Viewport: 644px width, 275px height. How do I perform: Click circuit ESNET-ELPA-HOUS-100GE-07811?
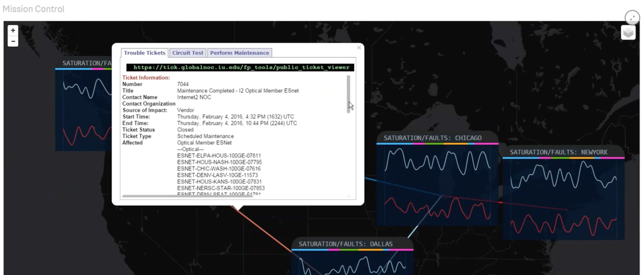219,156
